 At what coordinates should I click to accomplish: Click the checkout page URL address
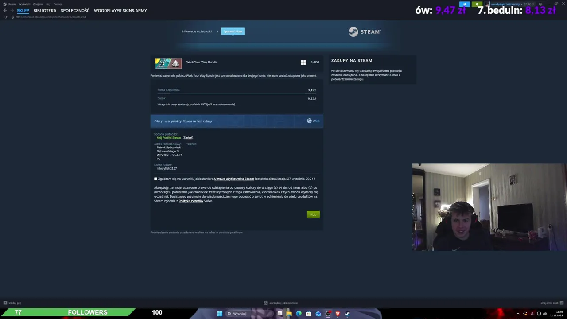pos(51,17)
